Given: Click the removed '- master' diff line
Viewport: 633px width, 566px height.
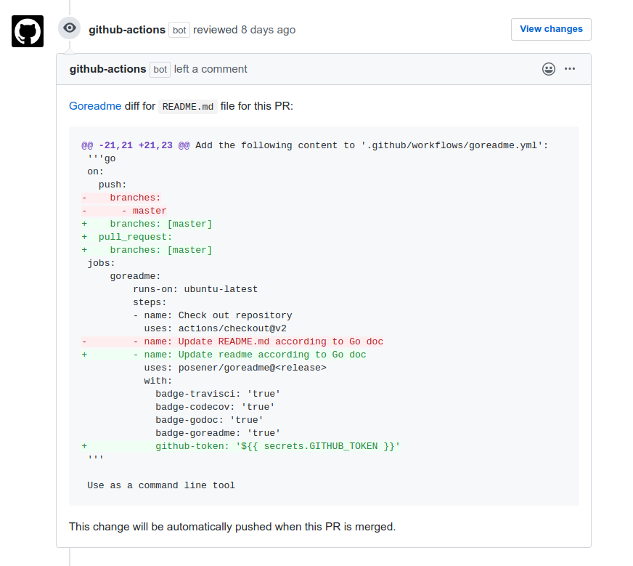Looking at the screenshot, I should (144, 211).
